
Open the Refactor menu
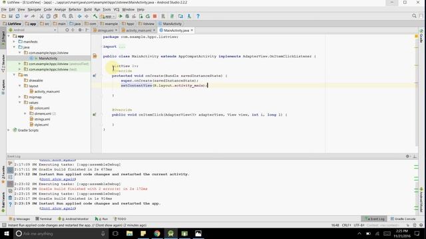pyautogui.click(x=75, y=9)
